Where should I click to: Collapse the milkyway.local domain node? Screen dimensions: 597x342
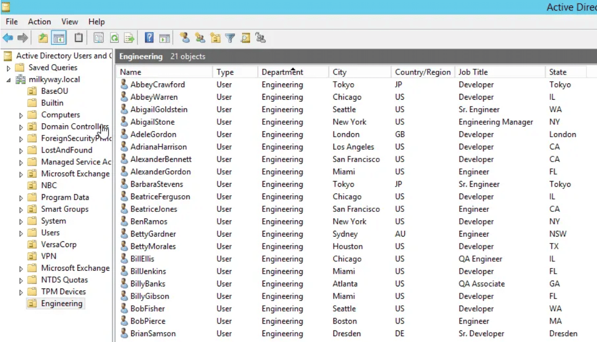8,80
